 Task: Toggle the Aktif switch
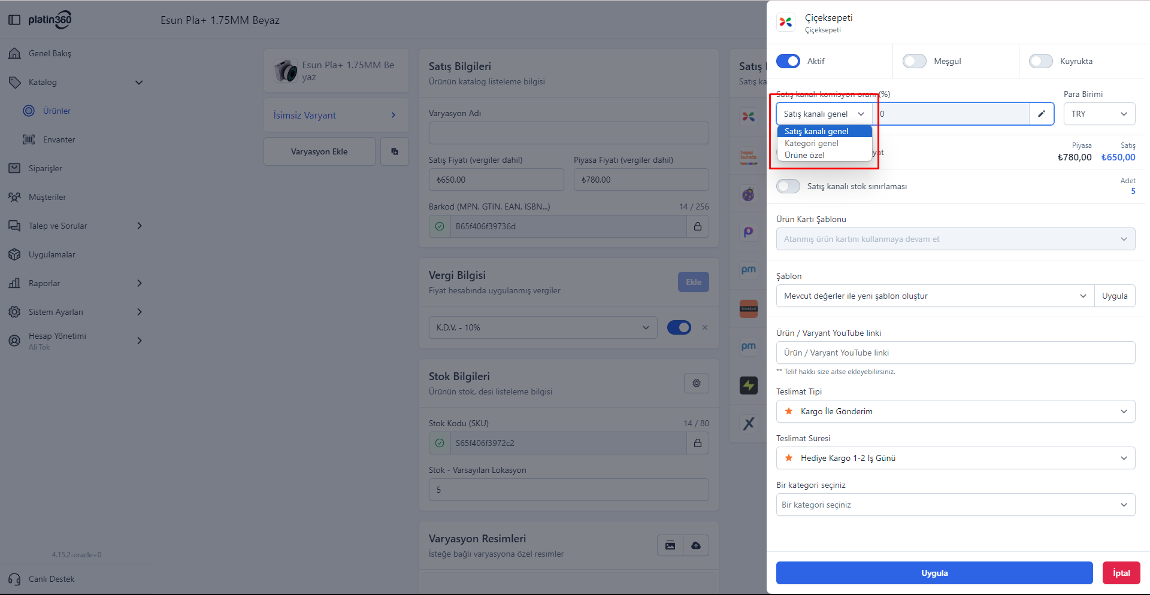click(x=788, y=61)
